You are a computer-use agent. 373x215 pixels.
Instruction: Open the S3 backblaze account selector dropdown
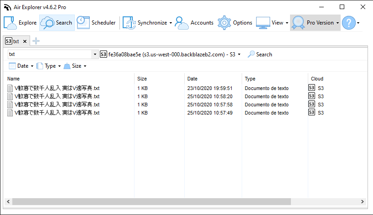point(171,54)
